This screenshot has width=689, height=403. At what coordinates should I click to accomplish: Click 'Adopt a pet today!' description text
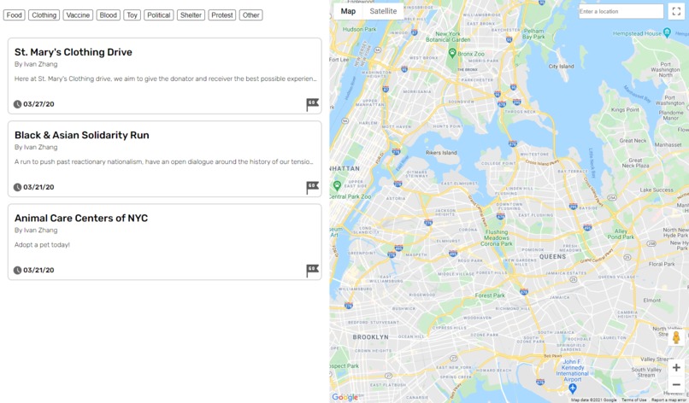coord(42,245)
